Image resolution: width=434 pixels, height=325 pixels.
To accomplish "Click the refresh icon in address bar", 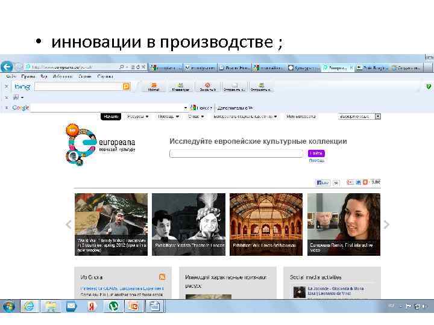I will point(138,67).
